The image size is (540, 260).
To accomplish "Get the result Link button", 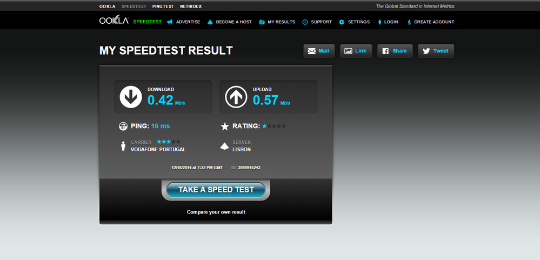I will click(x=356, y=51).
